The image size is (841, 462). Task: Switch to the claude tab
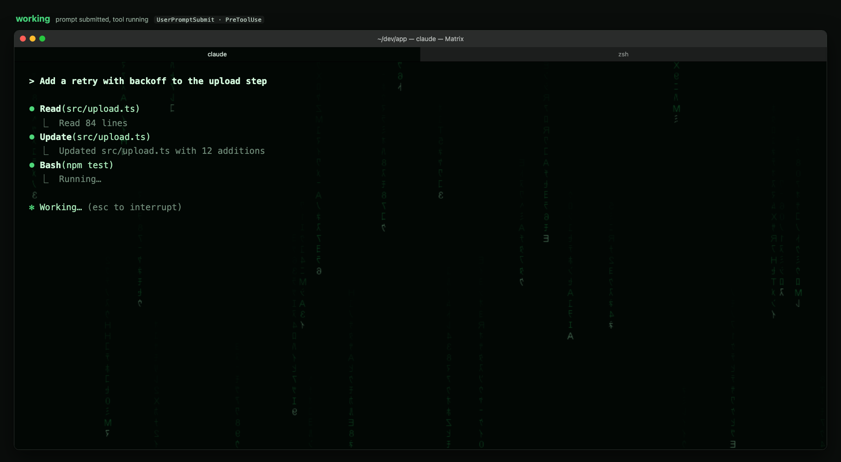(217, 54)
